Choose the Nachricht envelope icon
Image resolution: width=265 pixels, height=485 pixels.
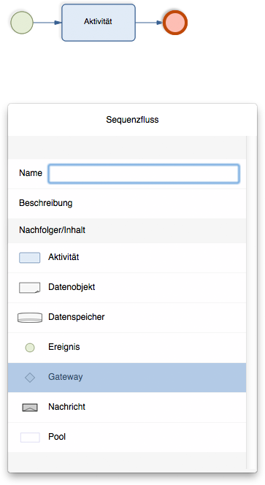click(30, 408)
